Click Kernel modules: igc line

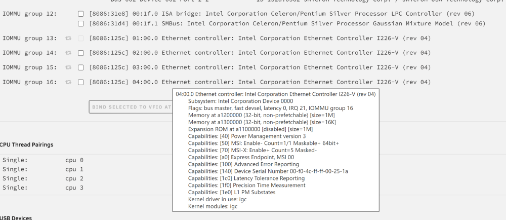[x=213, y=206]
